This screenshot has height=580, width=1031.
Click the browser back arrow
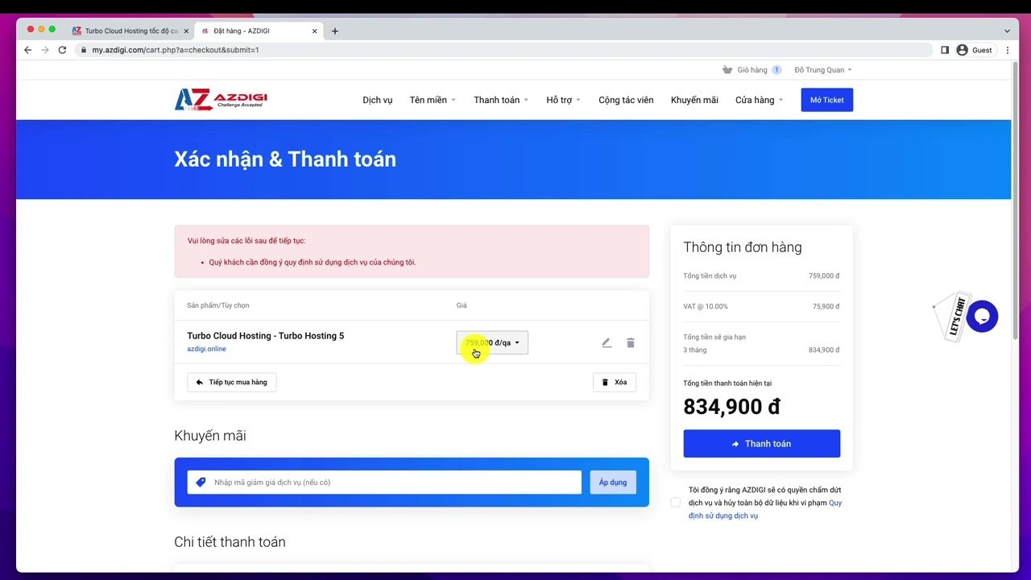point(27,50)
